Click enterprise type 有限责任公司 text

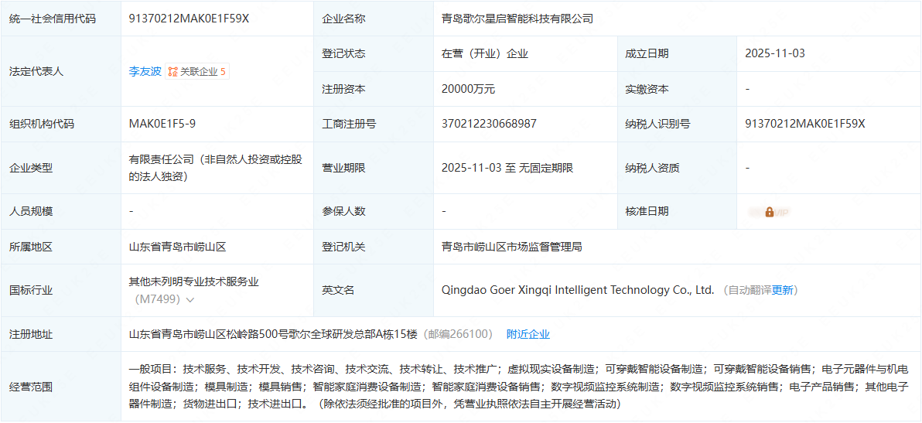tap(216, 168)
